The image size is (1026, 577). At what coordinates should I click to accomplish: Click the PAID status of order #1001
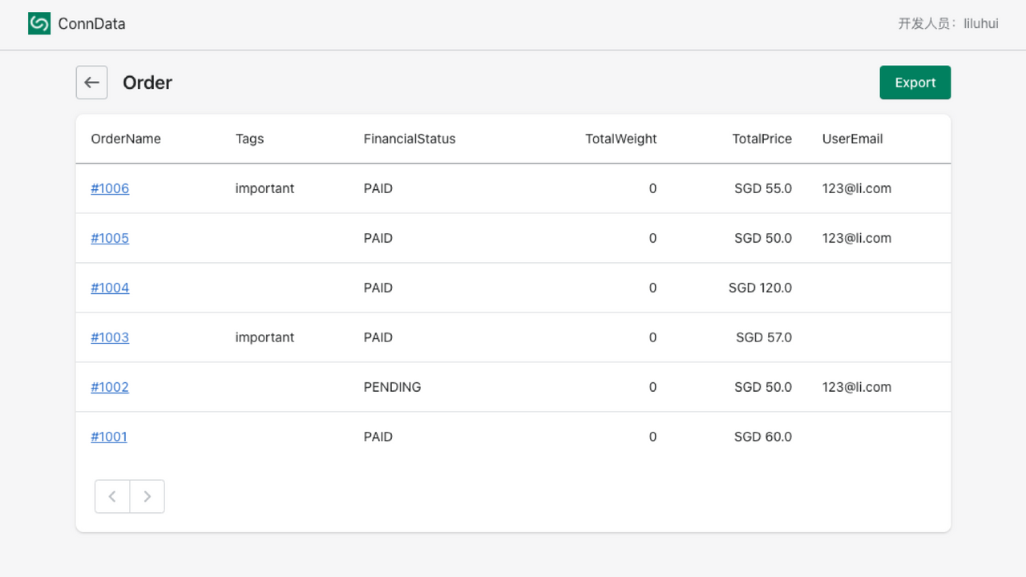coord(378,437)
